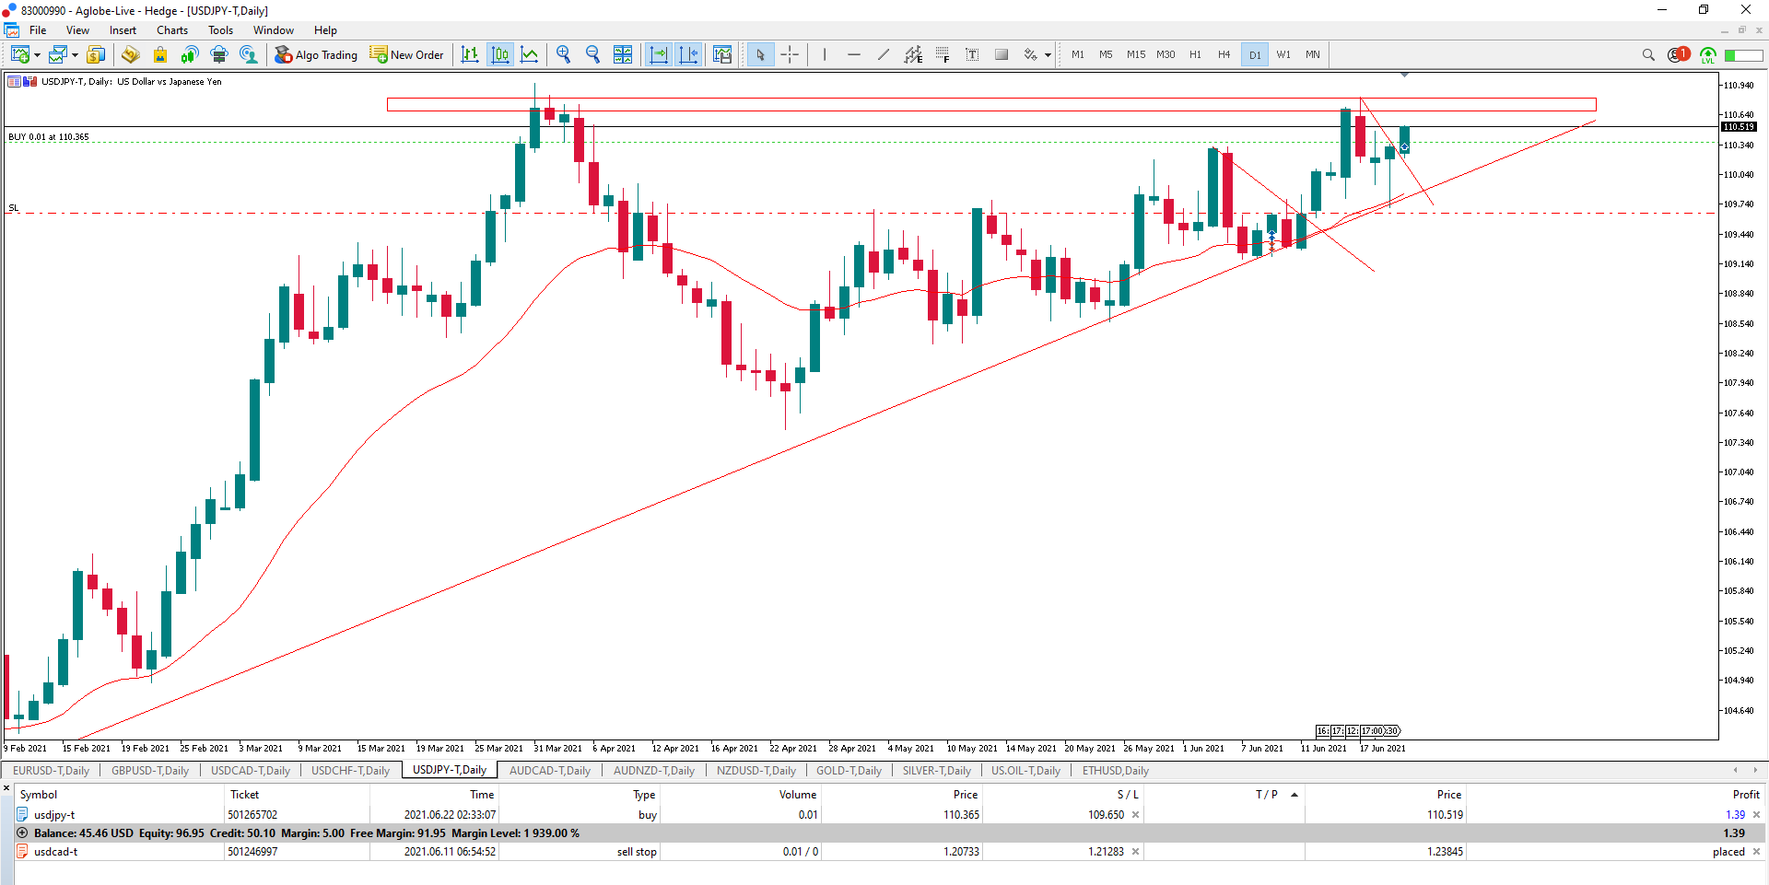Select the M15 timeframe button
This screenshot has width=1769, height=885.
pyautogui.click(x=1136, y=55)
